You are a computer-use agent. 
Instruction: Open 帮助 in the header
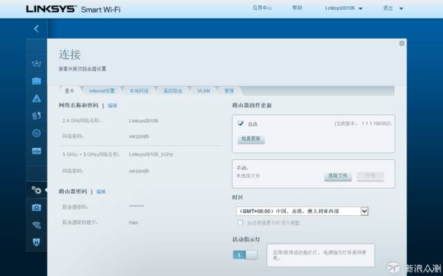click(297, 8)
